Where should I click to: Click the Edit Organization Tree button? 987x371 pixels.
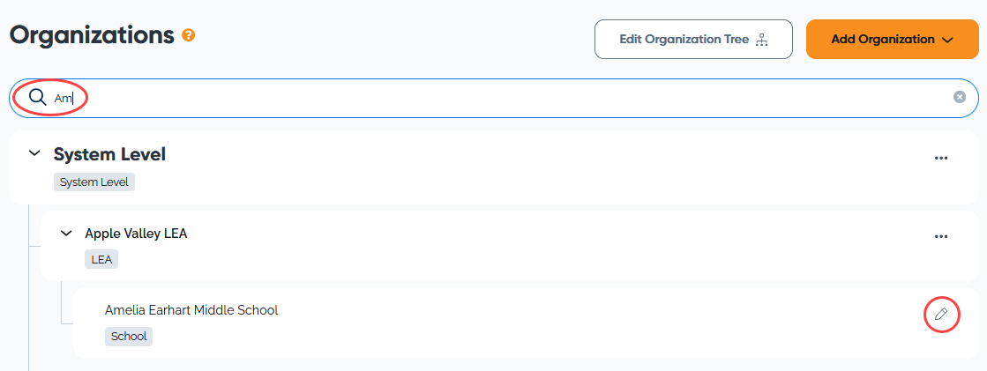(693, 39)
